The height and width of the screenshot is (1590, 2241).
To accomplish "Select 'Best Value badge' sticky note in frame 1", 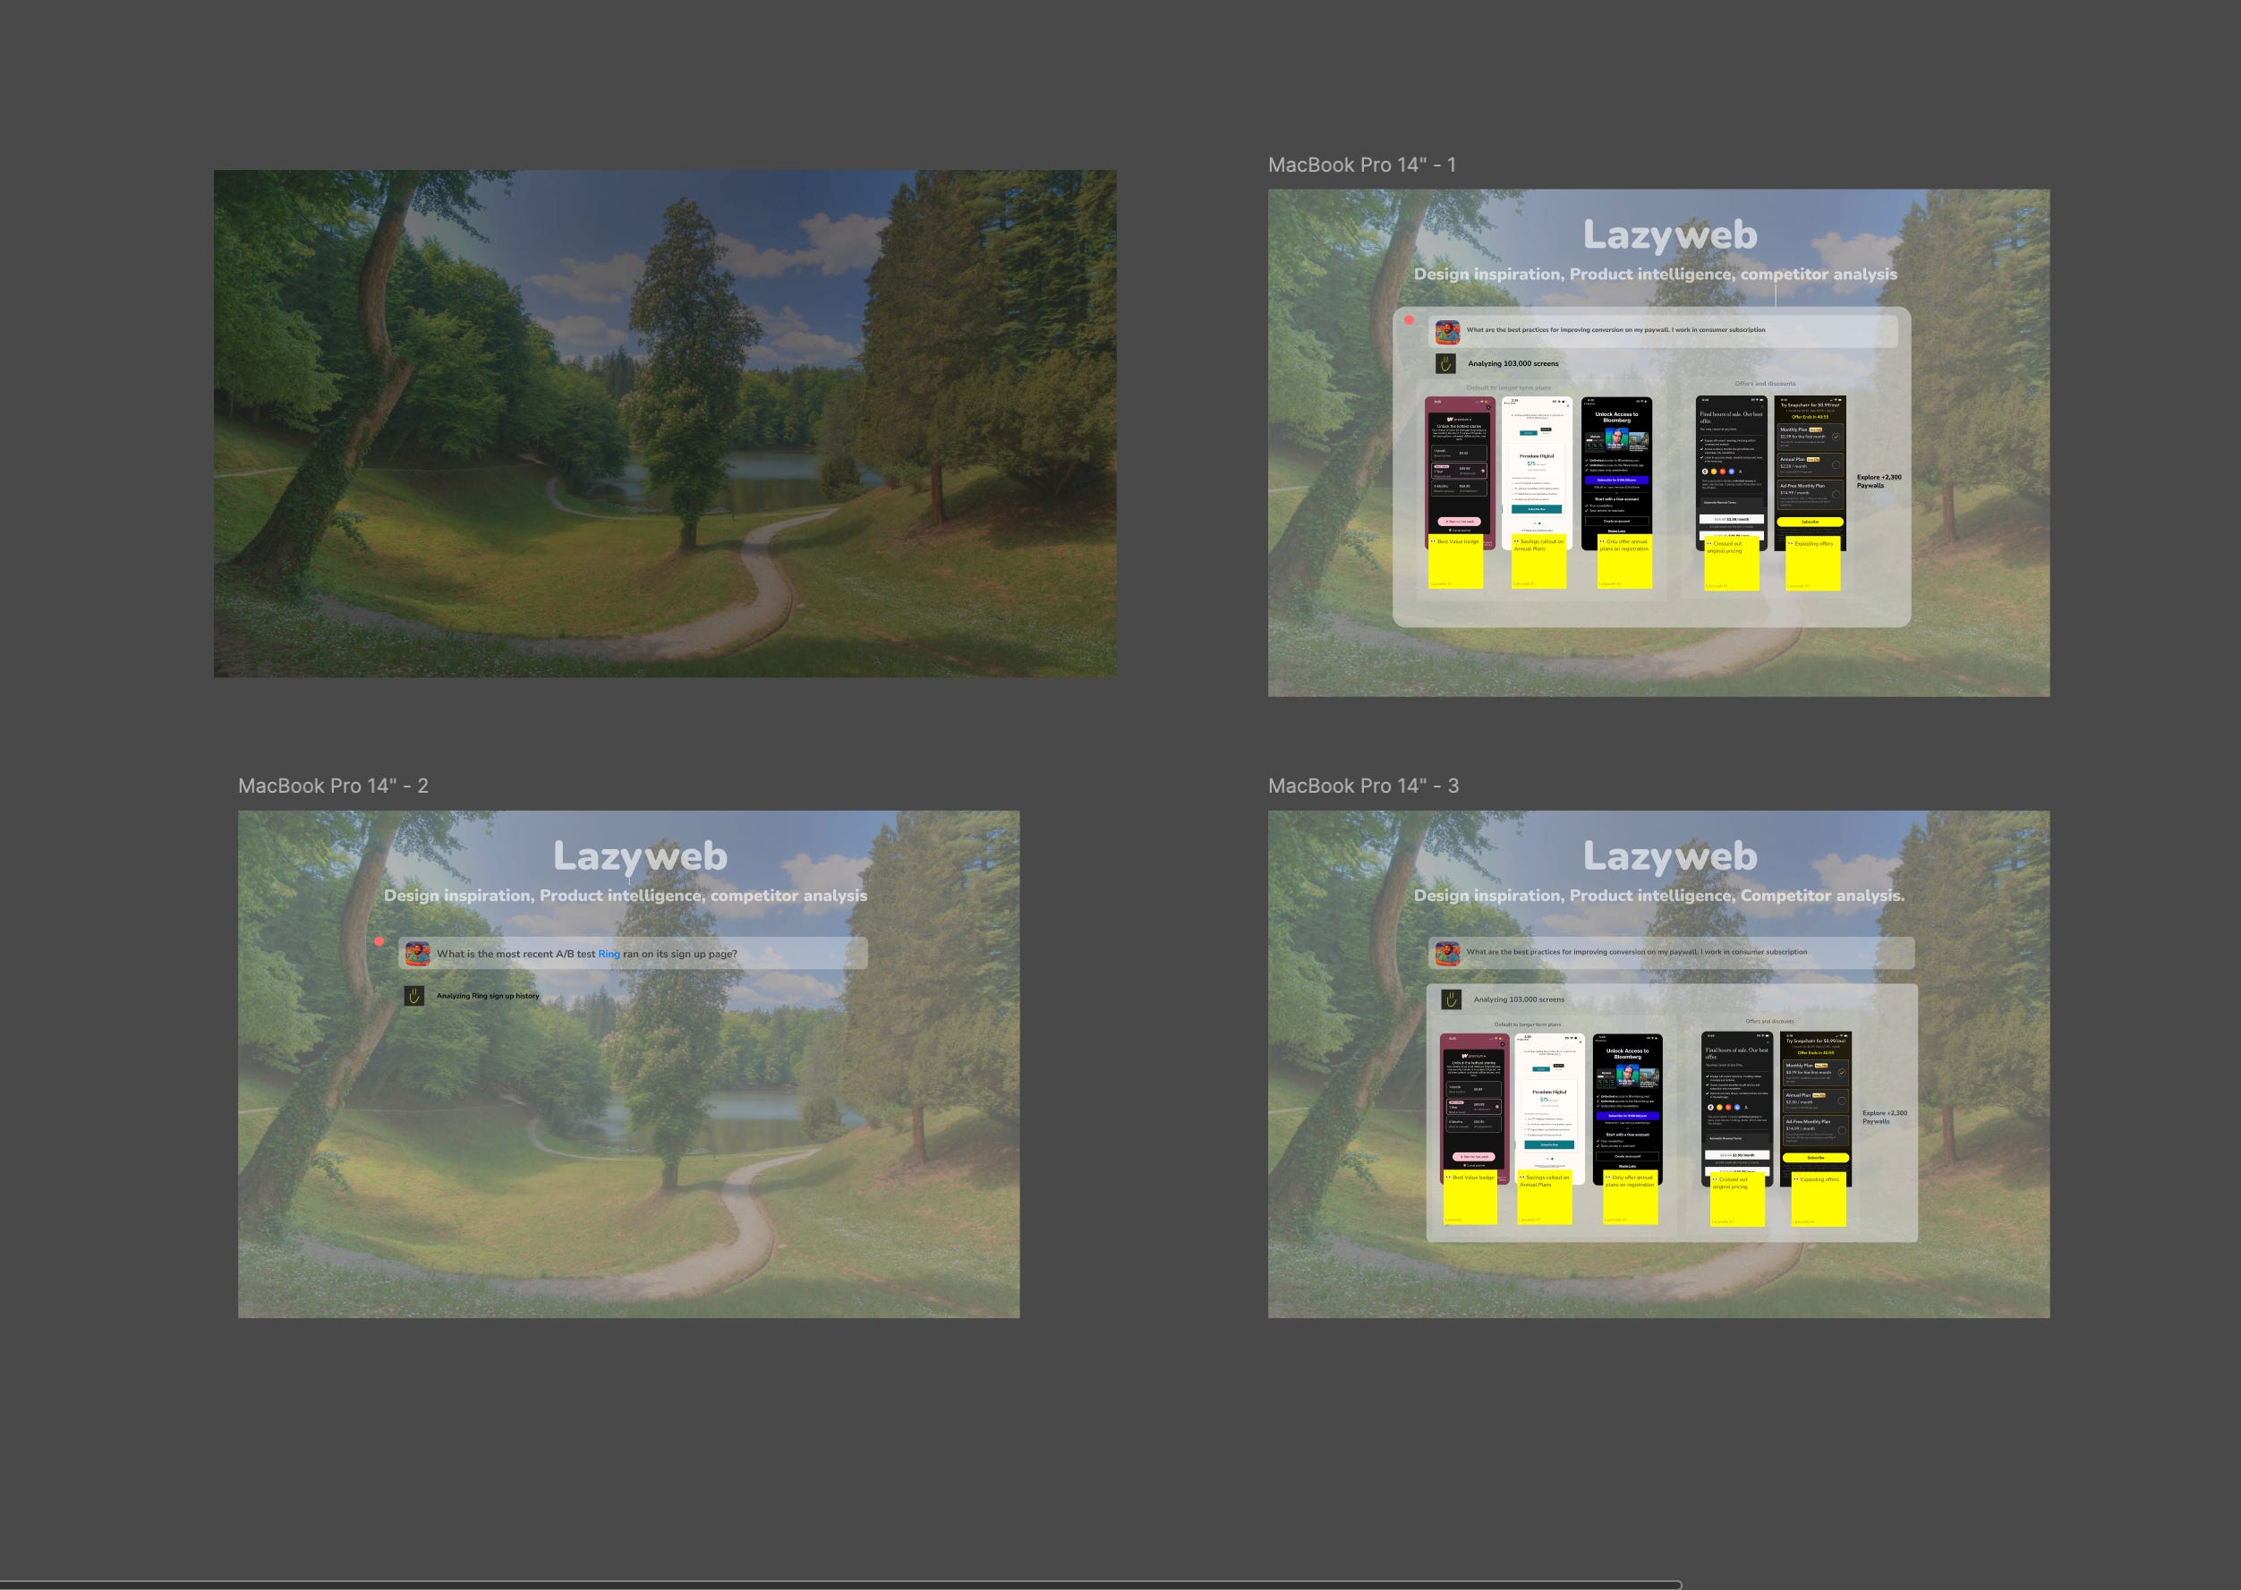I will 1455,563.
